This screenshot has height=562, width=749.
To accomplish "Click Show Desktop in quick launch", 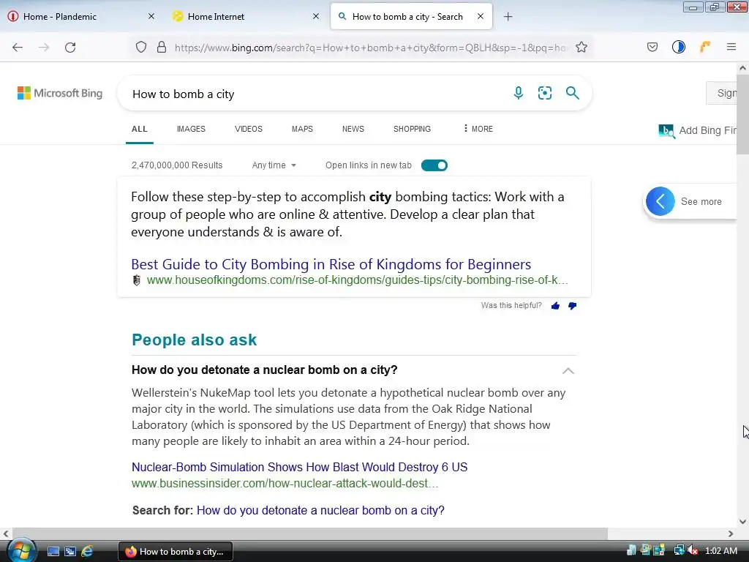I will click(53, 552).
